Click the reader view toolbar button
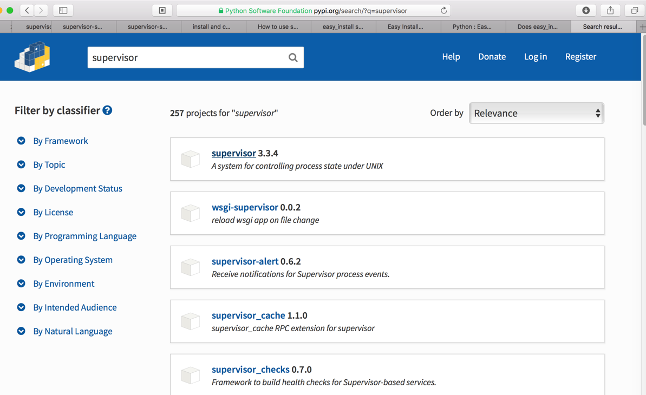Image resolution: width=646 pixels, height=395 pixels. coord(162,10)
